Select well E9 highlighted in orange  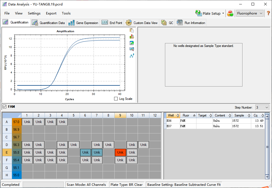click(120, 152)
